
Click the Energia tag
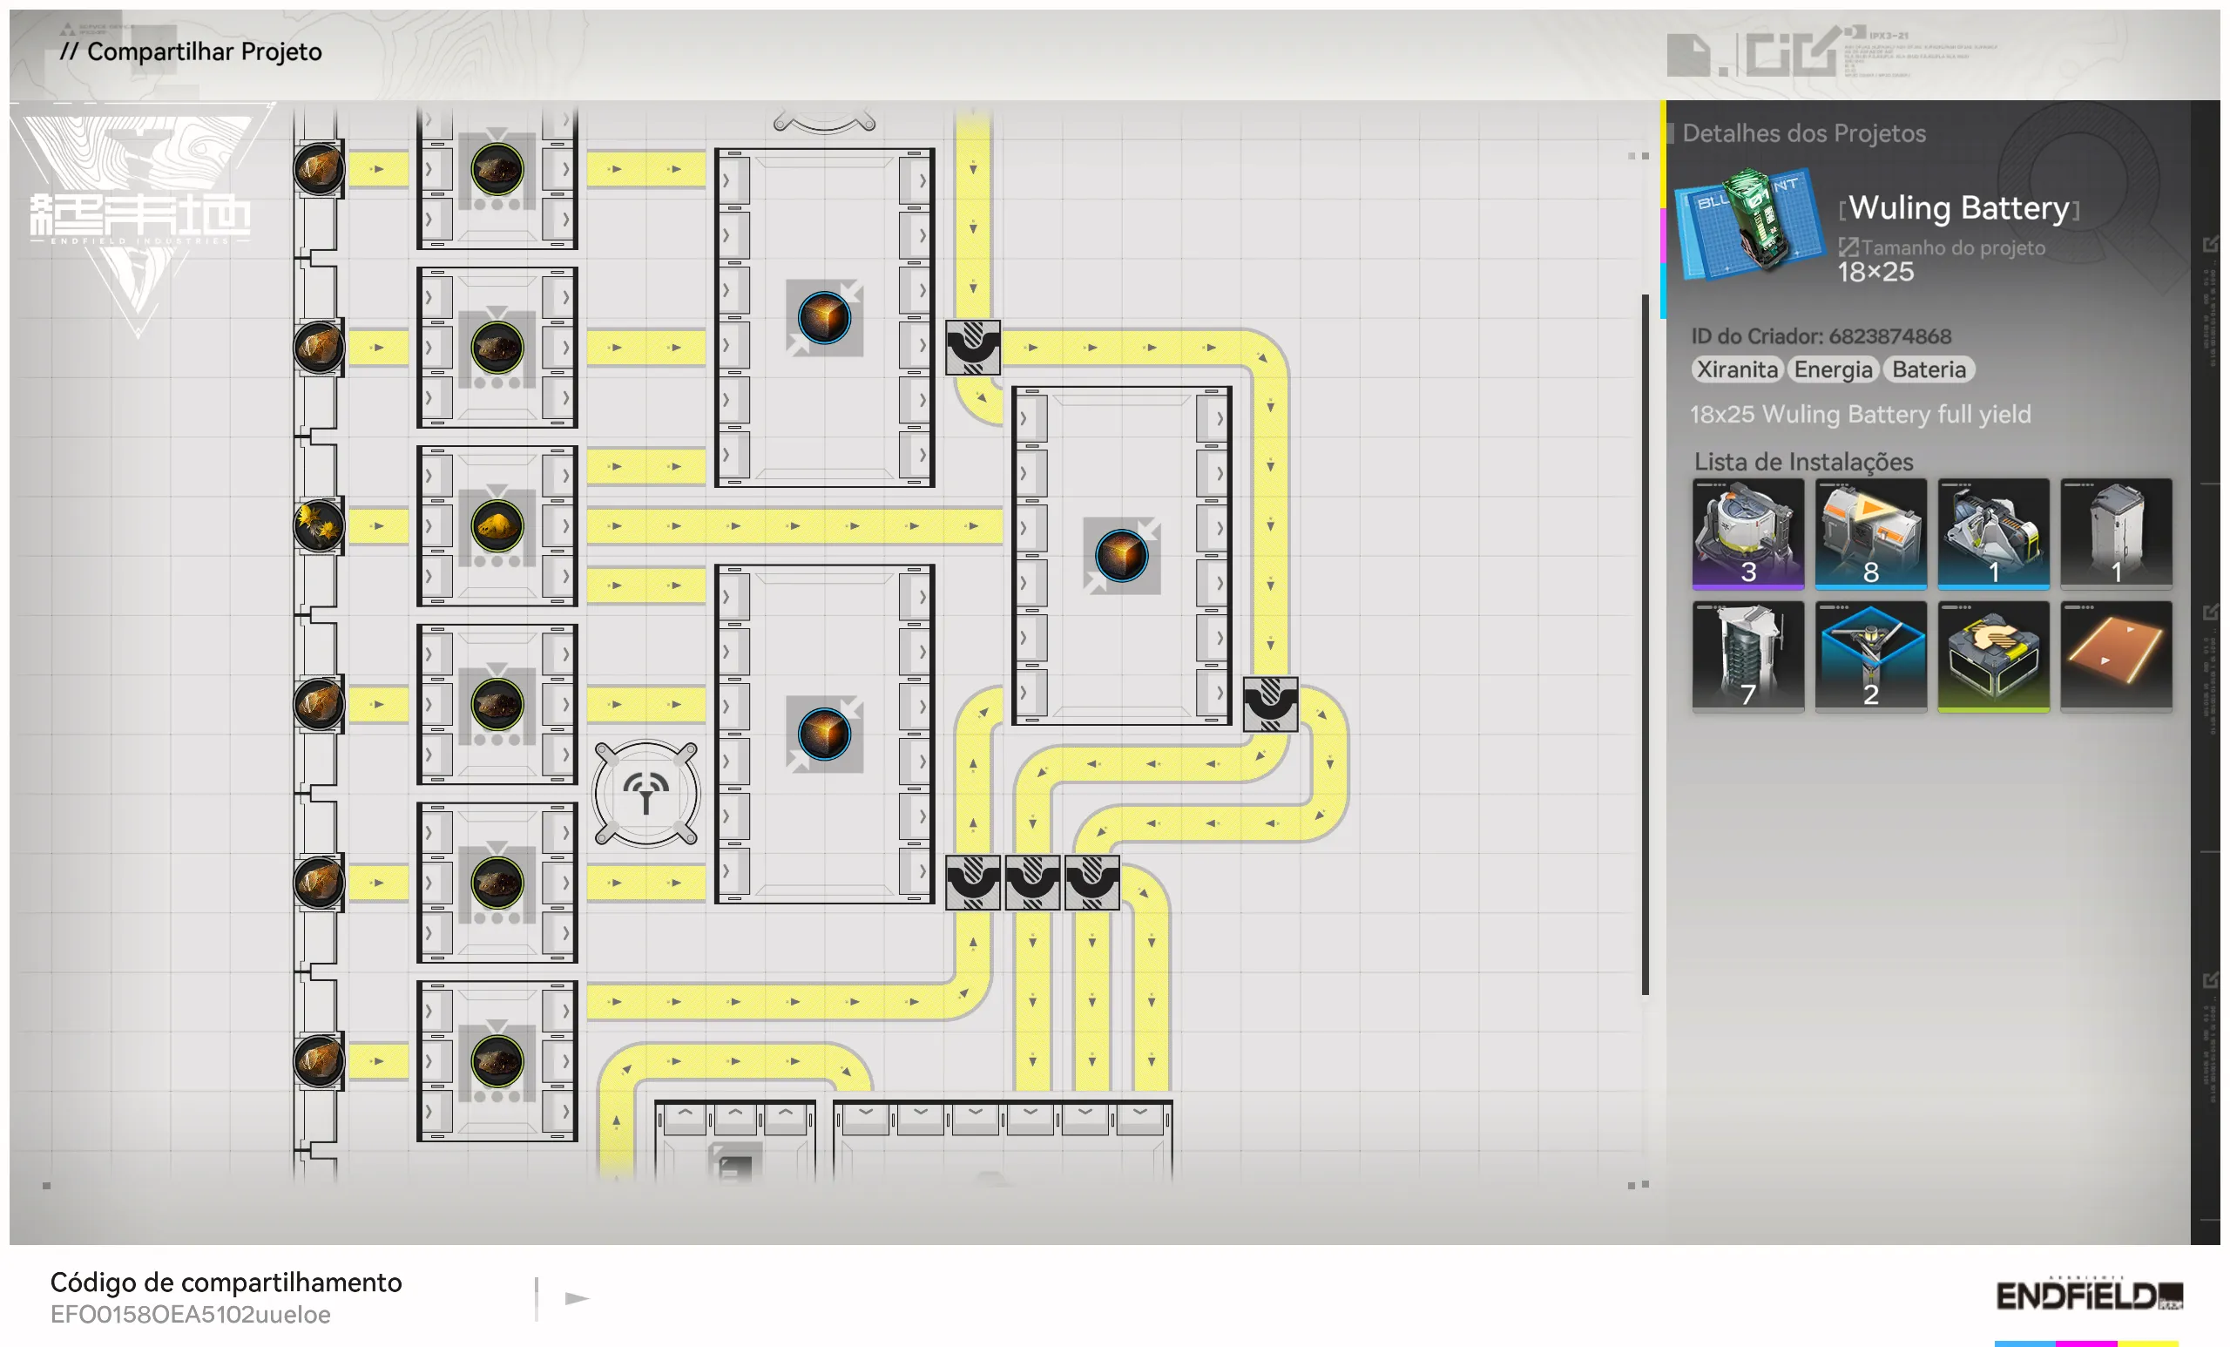1832,369
